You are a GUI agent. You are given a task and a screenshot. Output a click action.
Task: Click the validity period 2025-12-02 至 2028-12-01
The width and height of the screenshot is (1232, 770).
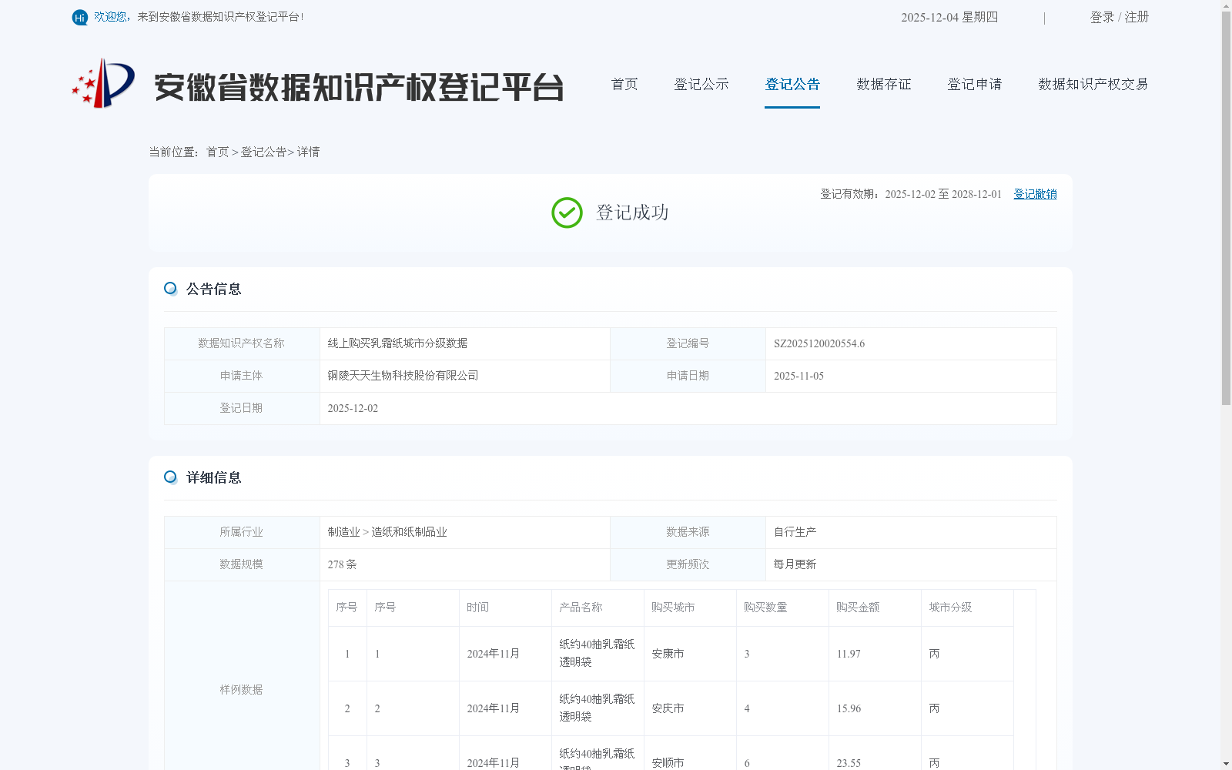943,194
